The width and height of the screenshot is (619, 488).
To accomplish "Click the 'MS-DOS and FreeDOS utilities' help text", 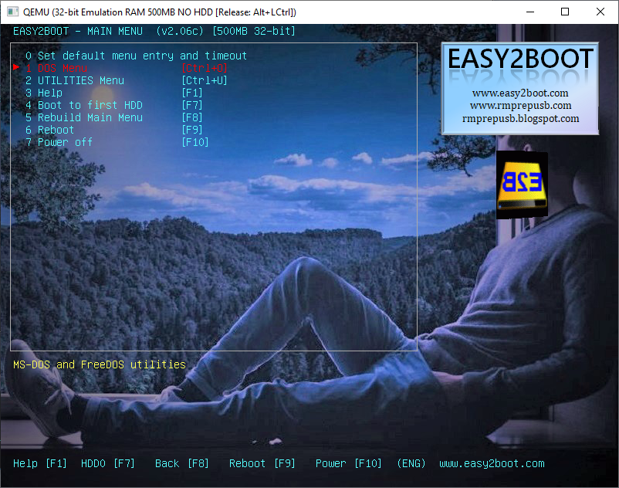I will pos(100,364).
